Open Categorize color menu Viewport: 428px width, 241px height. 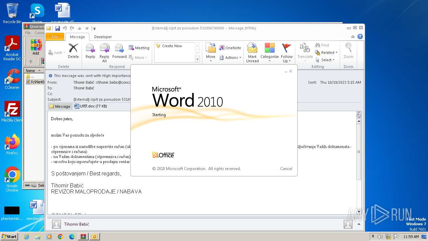270,53
